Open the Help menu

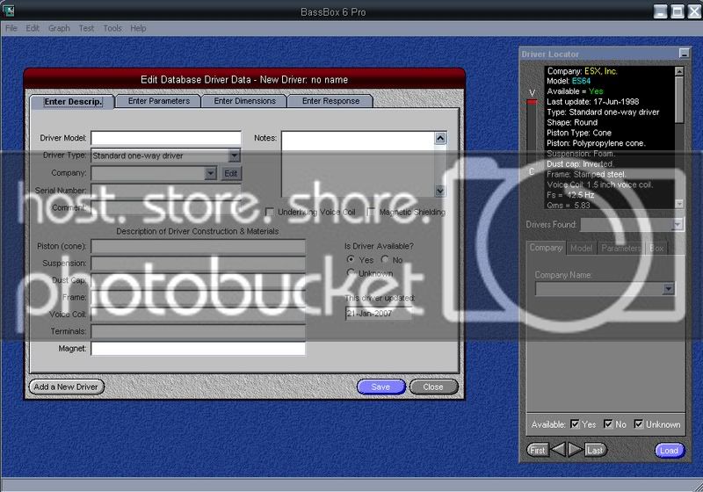138,28
